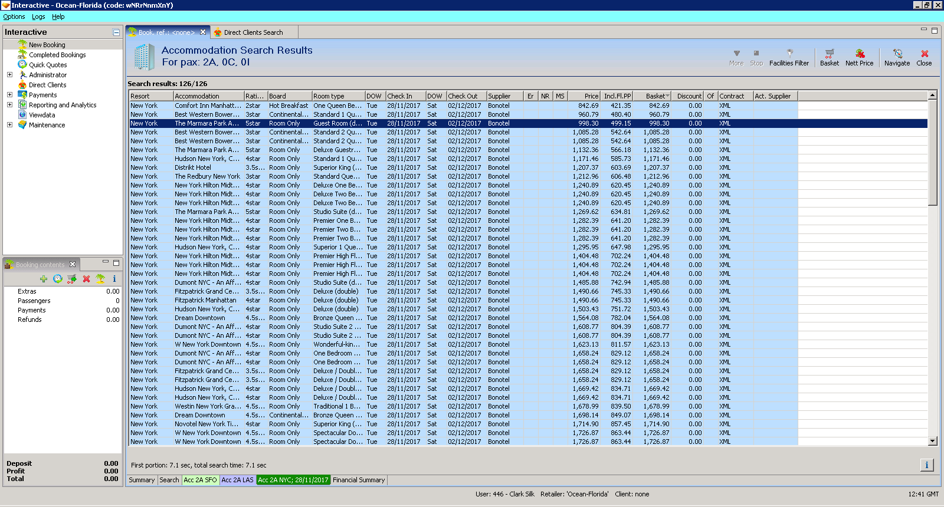Viewport: 944px width, 507px height.
Task: Click the red X delete icon in Booking contents
Action: click(x=86, y=279)
